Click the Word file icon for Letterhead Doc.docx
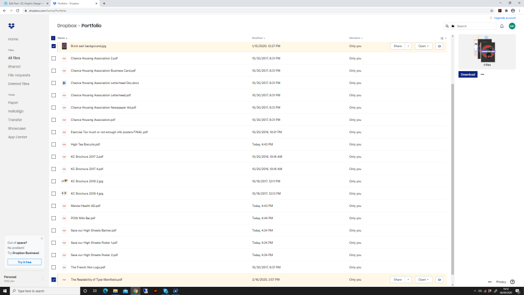Screen dimensions: 524x295 [x=64, y=83]
